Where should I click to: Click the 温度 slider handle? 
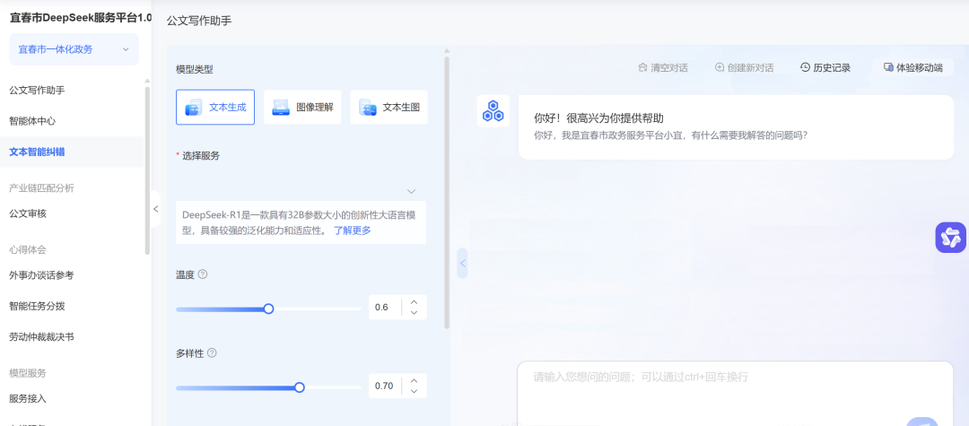coord(268,309)
